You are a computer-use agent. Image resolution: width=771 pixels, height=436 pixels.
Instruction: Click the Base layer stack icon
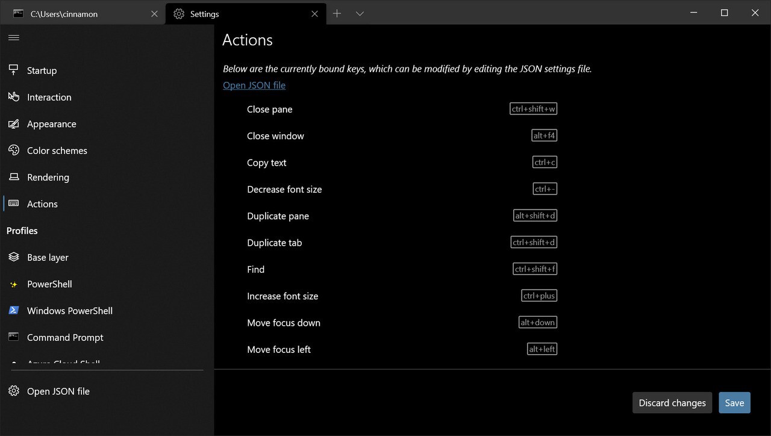pyautogui.click(x=14, y=257)
